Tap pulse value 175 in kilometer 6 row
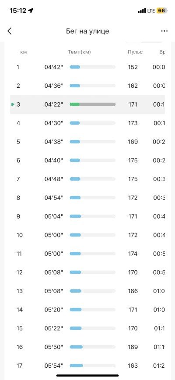 point(133,161)
